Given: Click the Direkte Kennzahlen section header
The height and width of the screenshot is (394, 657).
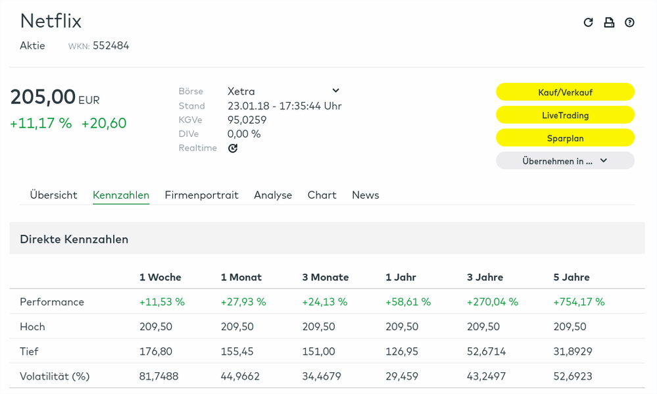Looking at the screenshot, I should click(74, 239).
